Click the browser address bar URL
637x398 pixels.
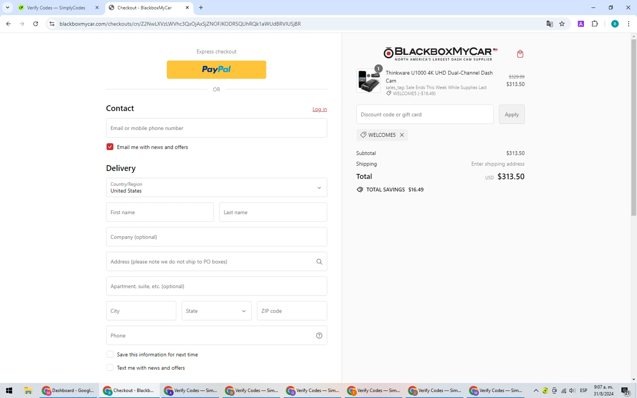point(180,24)
